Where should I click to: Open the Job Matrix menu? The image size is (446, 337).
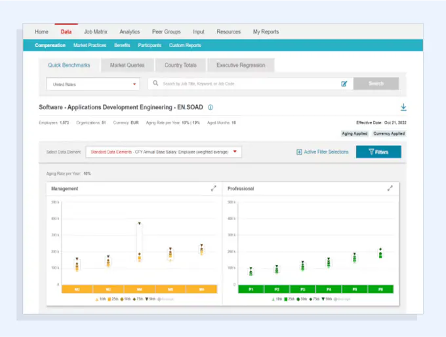pyautogui.click(x=96, y=32)
